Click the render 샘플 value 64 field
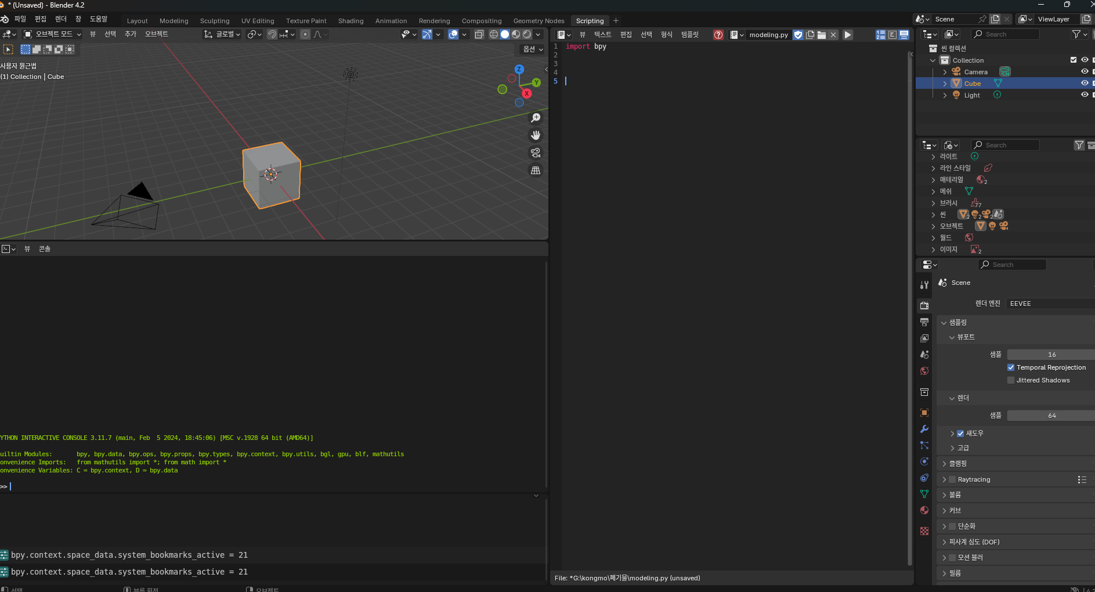Image resolution: width=1095 pixels, height=592 pixels. 1051,416
